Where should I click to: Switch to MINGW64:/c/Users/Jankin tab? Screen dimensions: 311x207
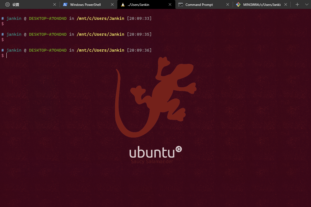click(x=262, y=4)
